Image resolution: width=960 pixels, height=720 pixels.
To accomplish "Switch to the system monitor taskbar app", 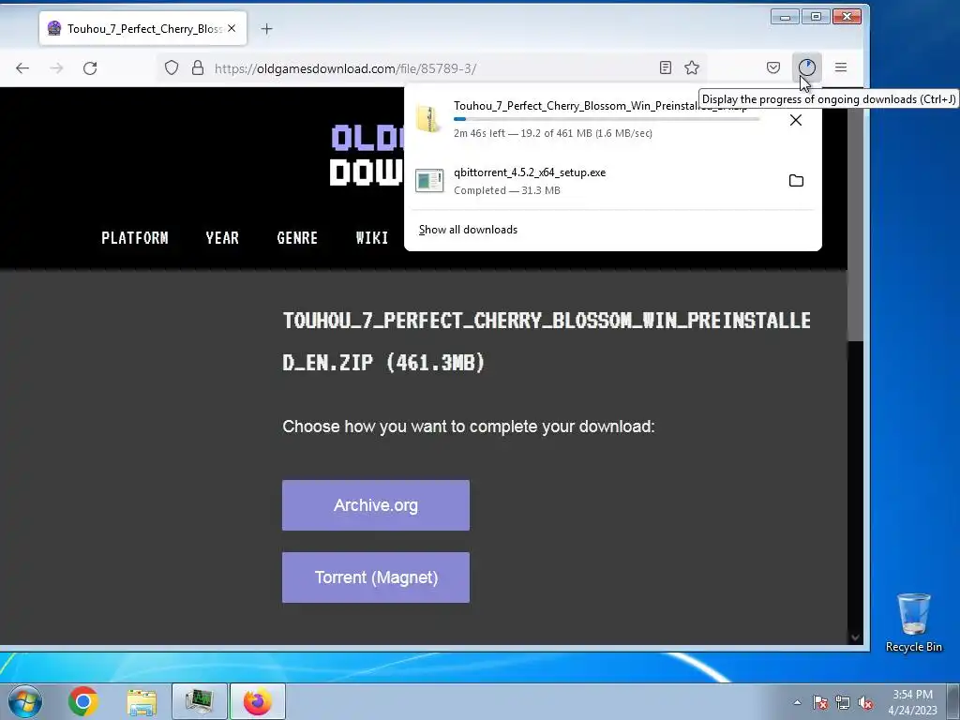I will [199, 701].
